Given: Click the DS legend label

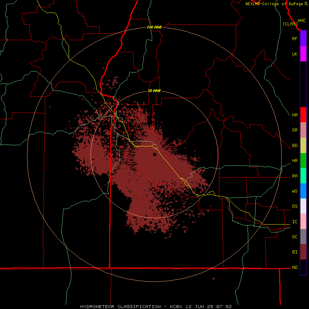Looking at the screenshot, I should [x=295, y=206].
